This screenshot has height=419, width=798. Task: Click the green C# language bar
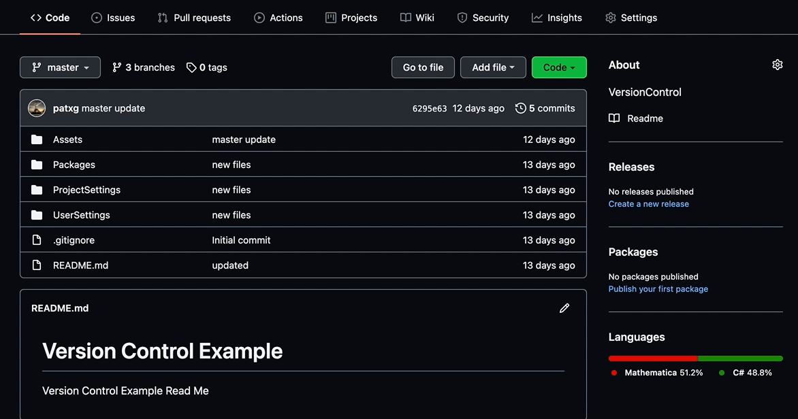(741, 358)
